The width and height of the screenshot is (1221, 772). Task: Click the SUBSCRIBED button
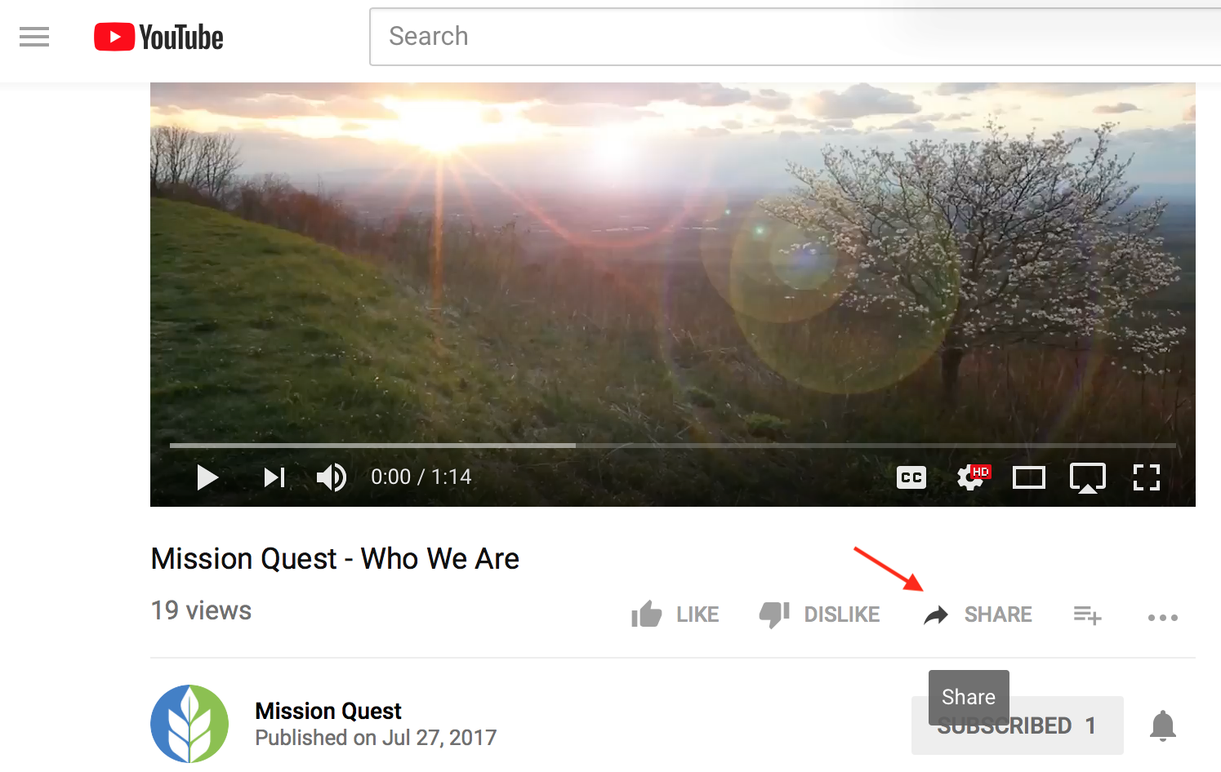click(1018, 725)
